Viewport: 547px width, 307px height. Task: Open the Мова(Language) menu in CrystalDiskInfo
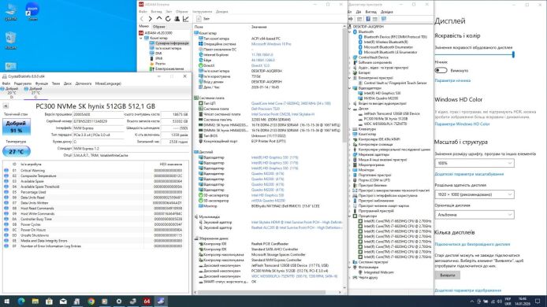(x=108, y=83)
